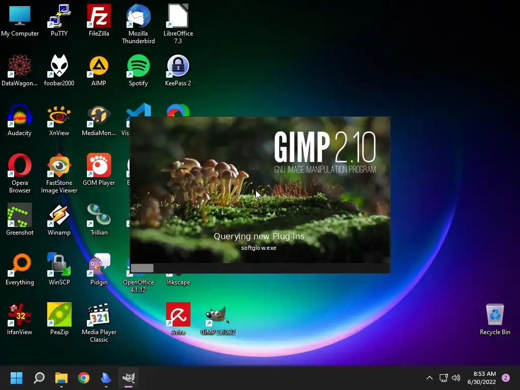This screenshot has height=390, width=520.
Task: Select the GIMP 2.10.32 desktop shortcut
Action: (x=217, y=320)
